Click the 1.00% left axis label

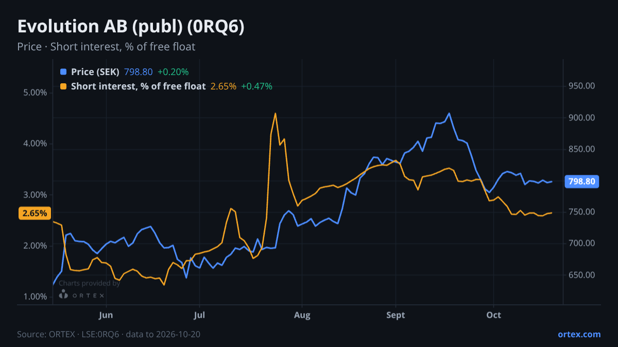pyautogui.click(x=36, y=297)
